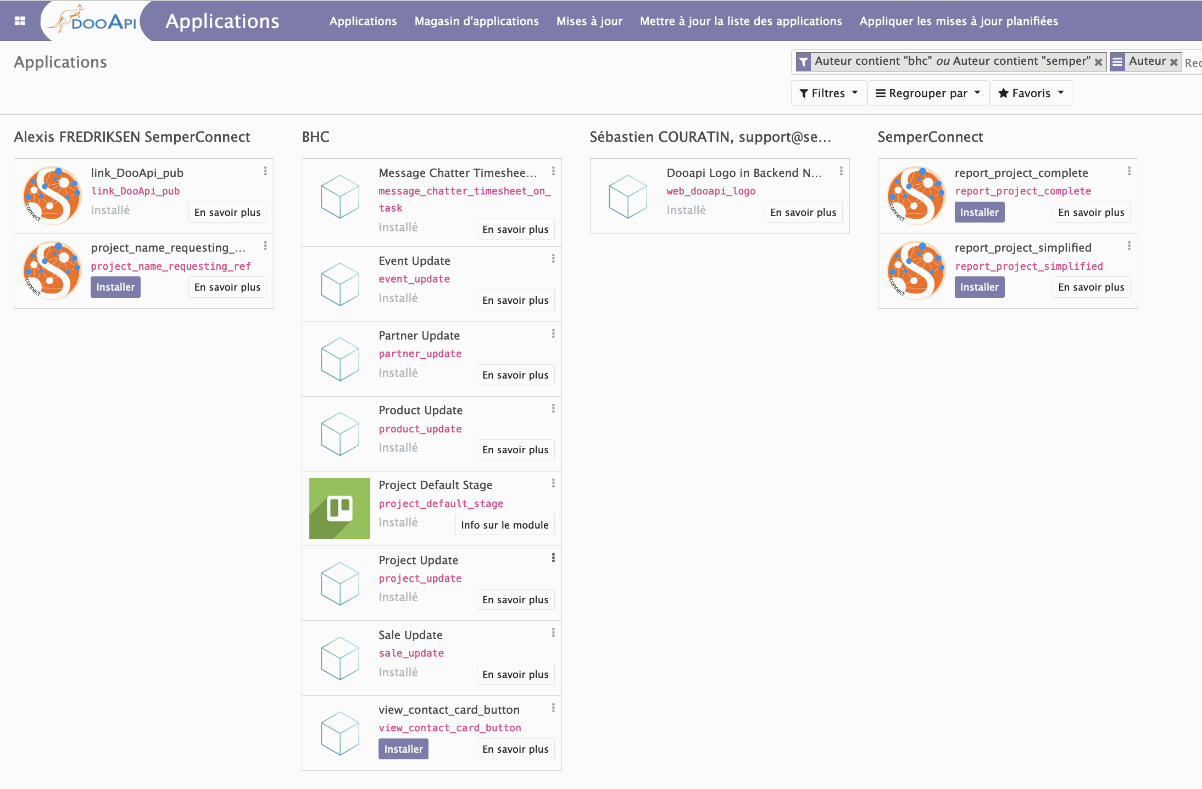Click Sébastien COURATIN column header
The image size is (1202, 789).
710,137
